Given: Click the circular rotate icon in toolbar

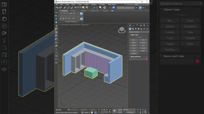Looking at the screenshot, I should (105, 8).
